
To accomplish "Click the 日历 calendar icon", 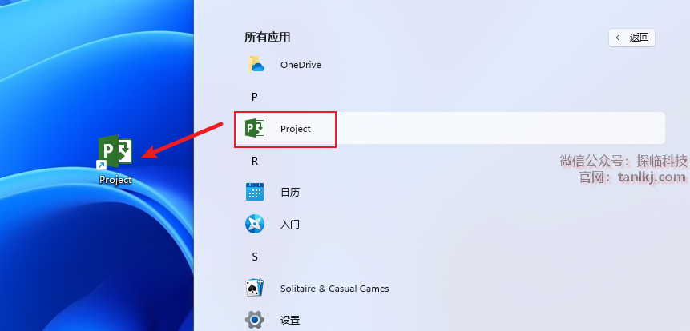I will click(255, 192).
